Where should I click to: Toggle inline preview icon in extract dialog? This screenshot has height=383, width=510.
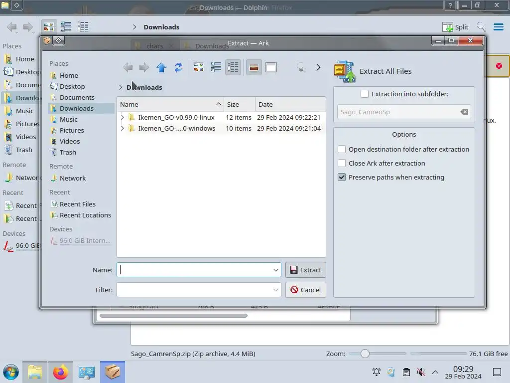pos(254,67)
